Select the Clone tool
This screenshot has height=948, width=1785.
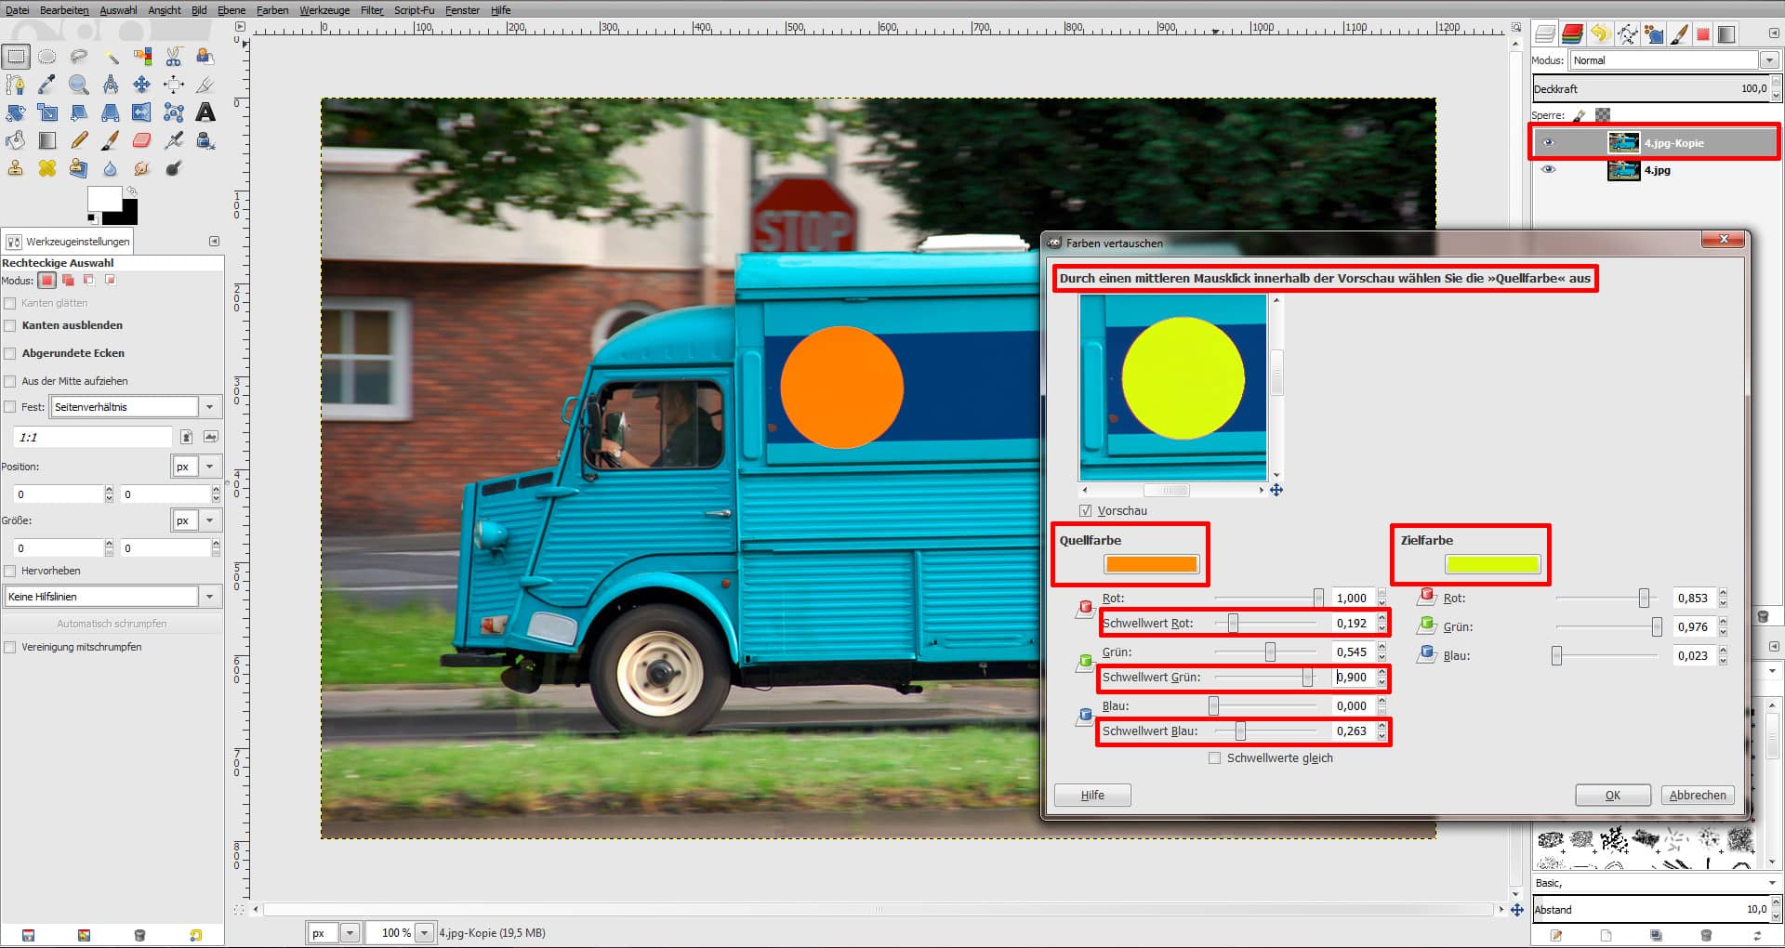15,168
